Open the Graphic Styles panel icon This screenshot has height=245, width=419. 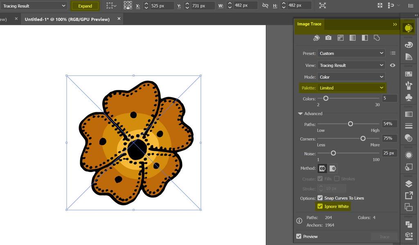pos(409,167)
